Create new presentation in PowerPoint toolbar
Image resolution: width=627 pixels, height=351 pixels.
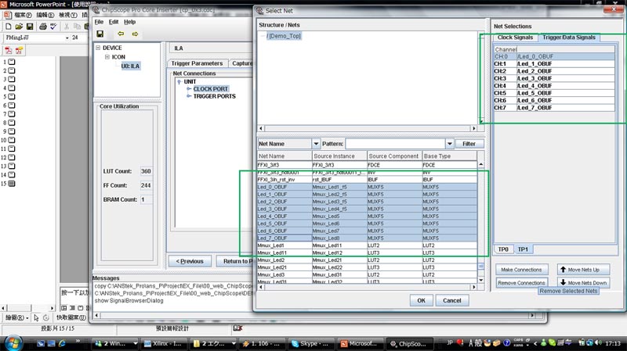(x=9, y=27)
